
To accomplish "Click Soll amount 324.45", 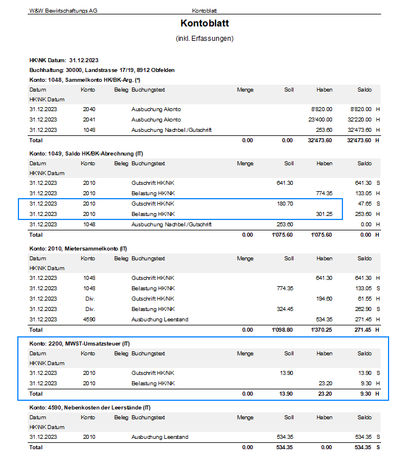I will click(x=285, y=309).
